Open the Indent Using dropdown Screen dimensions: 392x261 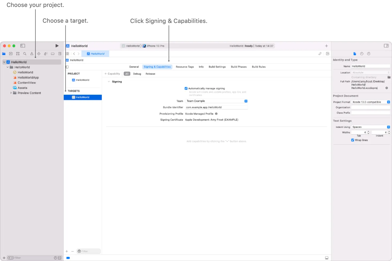tap(371, 127)
